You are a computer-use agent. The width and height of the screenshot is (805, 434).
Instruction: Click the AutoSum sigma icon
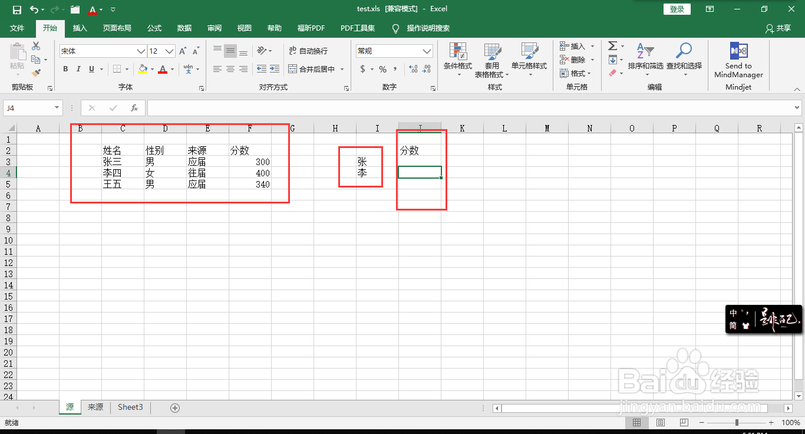613,46
